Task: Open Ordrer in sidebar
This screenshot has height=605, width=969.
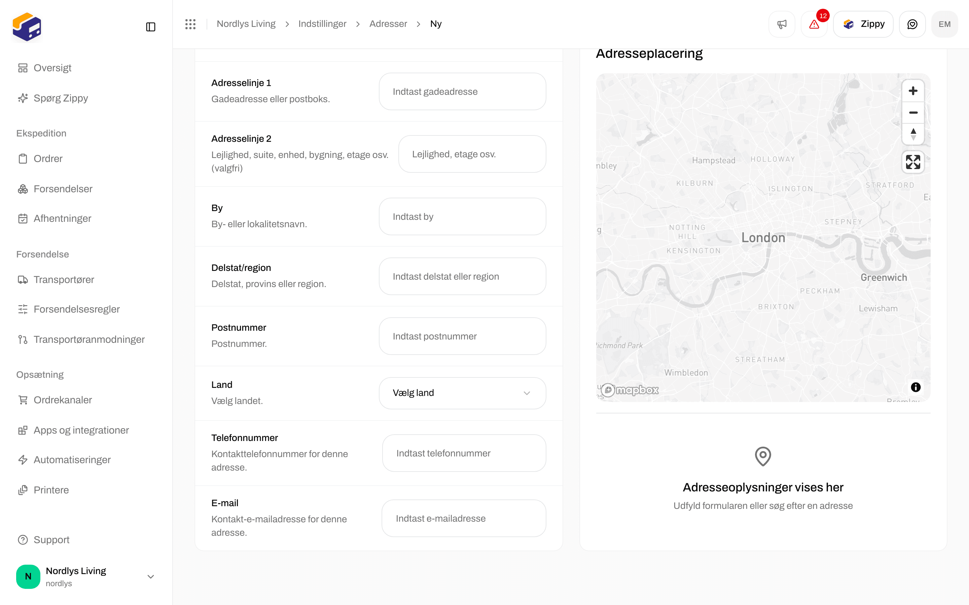Action: click(x=86, y=159)
